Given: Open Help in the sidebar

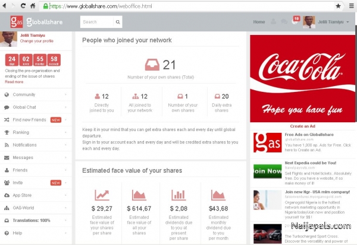Looking at the screenshot, I should click(36, 233).
